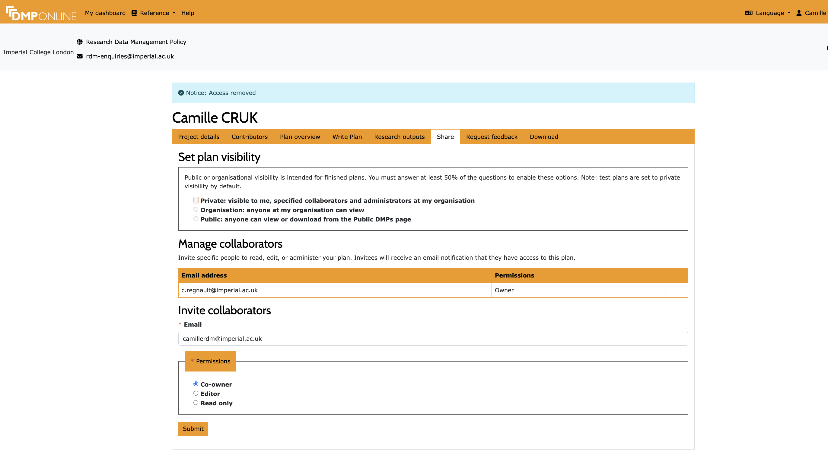Viewport: 828px width, 461px height.
Task: Click the collaborator Email input field
Action: point(433,339)
